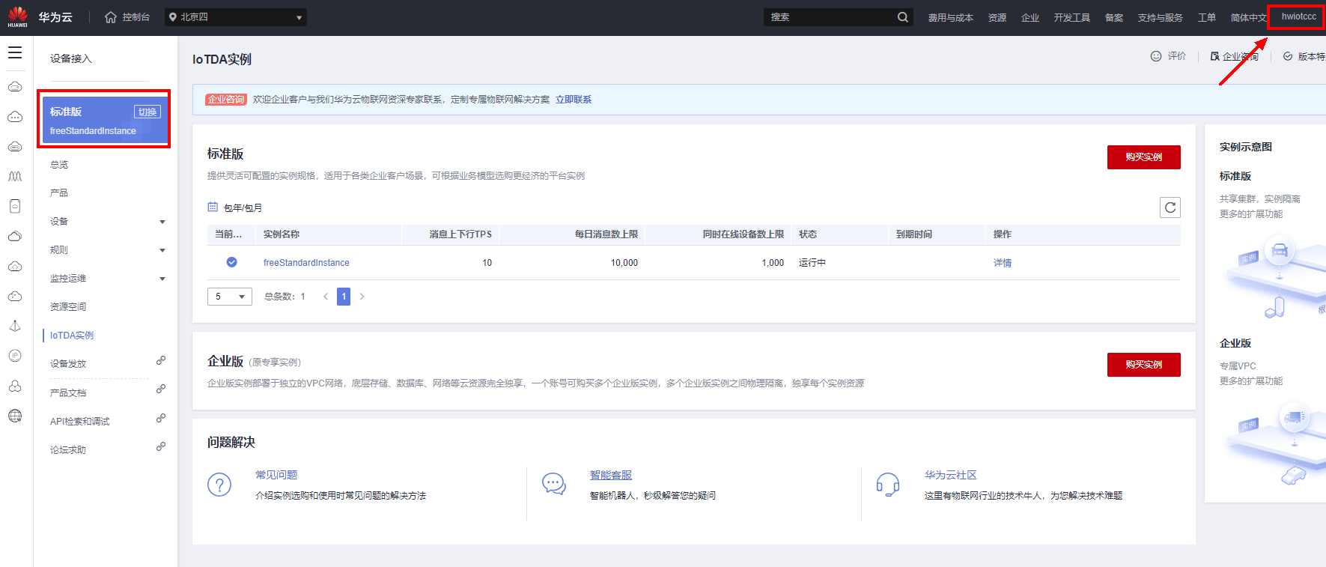Open the freeStandardInstance instance link
The image size is (1326, 567).
coord(306,263)
